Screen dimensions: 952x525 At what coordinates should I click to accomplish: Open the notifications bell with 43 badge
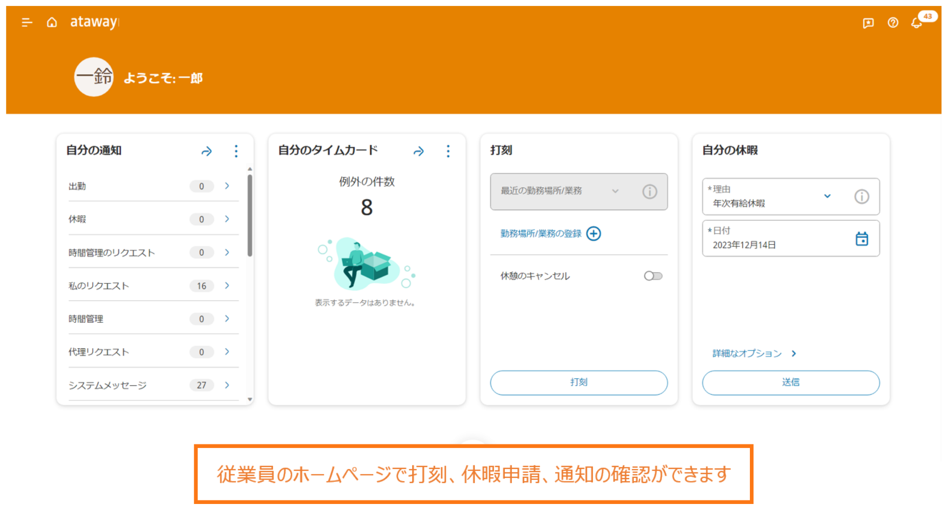point(916,23)
